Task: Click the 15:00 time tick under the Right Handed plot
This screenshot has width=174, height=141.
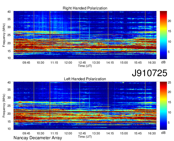Action: point(124,63)
